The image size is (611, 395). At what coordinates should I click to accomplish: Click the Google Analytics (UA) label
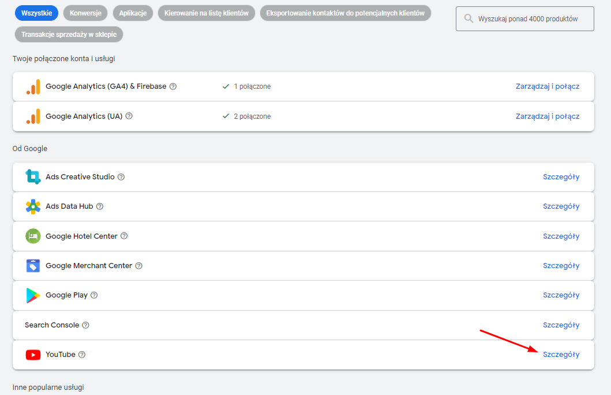point(84,116)
